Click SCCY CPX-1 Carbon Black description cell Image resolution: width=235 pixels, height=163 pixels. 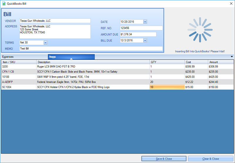(x=93, y=72)
